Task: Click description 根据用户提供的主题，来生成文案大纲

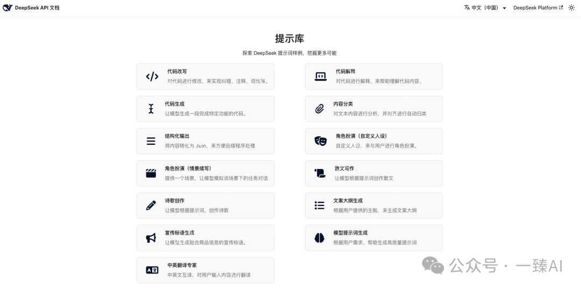Action: click(x=375, y=210)
